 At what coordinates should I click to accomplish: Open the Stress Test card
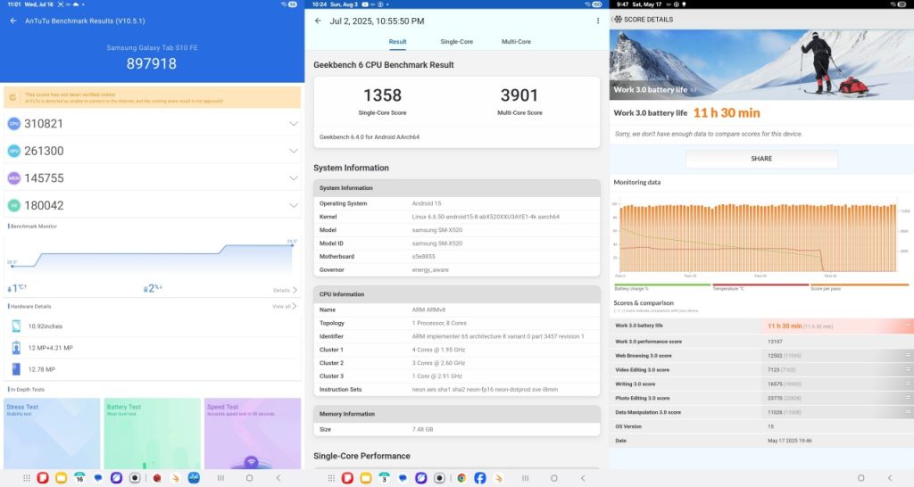(52, 433)
